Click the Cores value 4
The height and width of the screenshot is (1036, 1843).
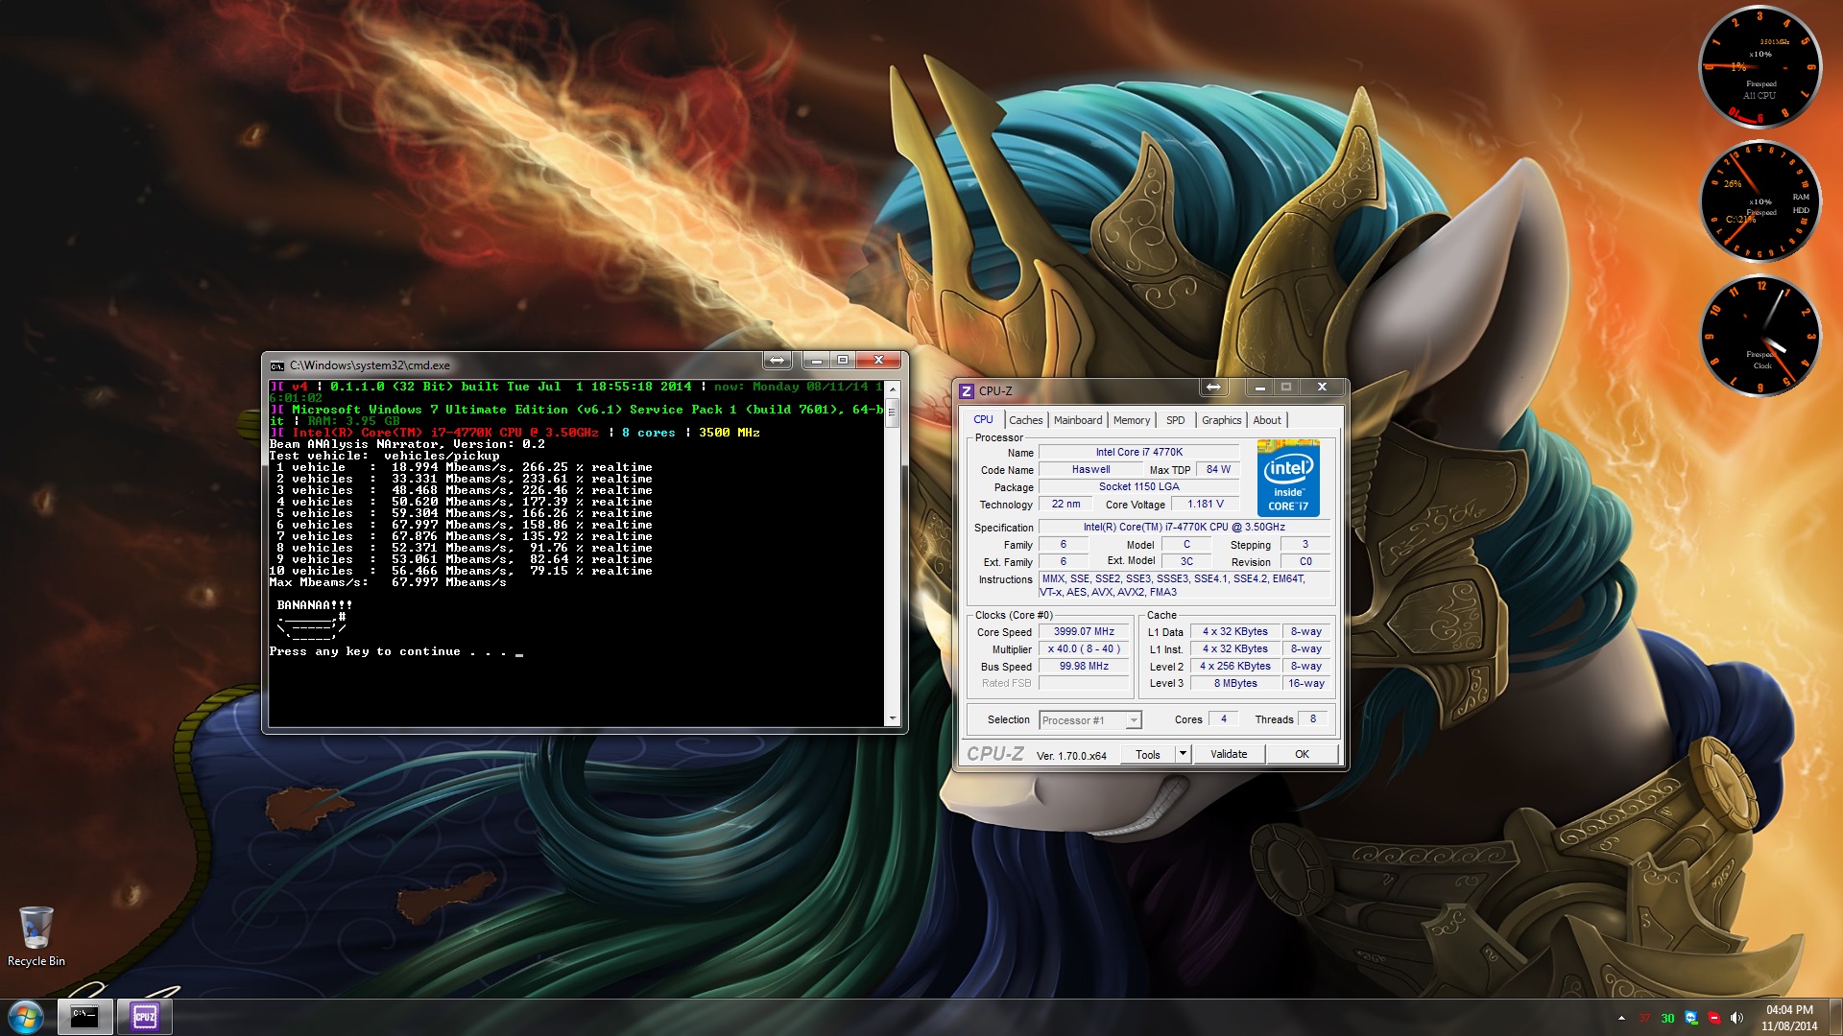point(1224,718)
